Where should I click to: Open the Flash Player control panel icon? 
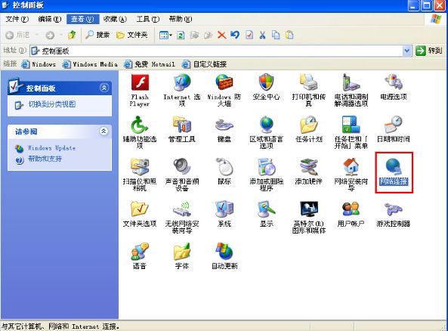[x=140, y=90]
